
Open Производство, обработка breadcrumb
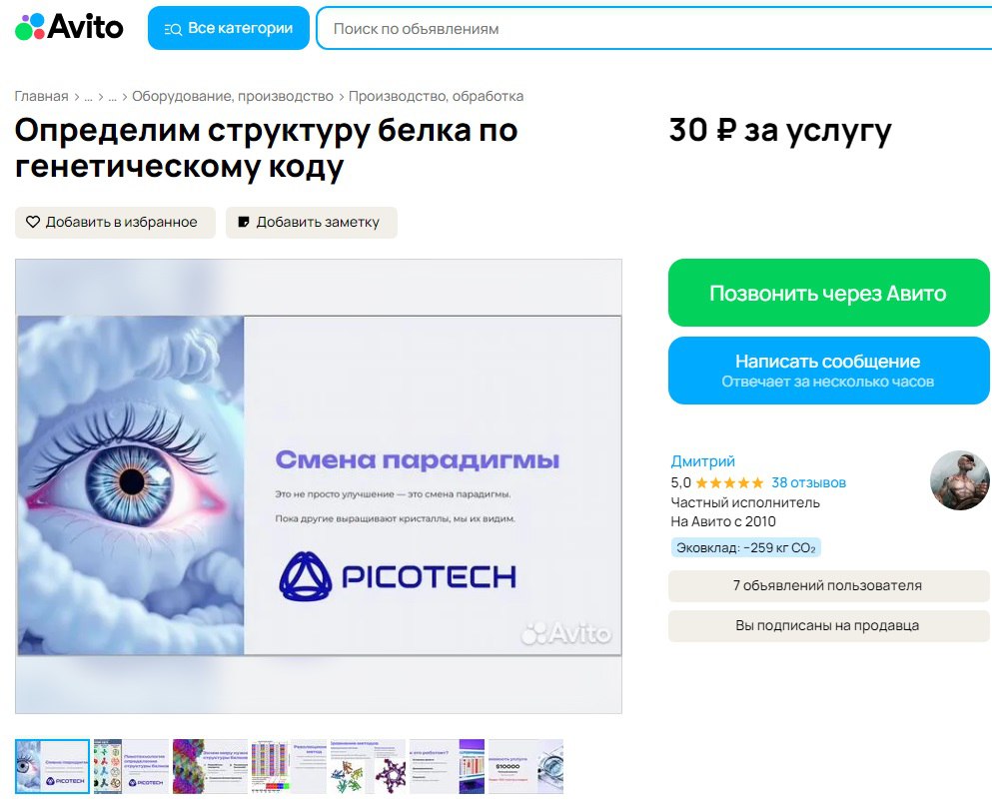pos(436,96)
